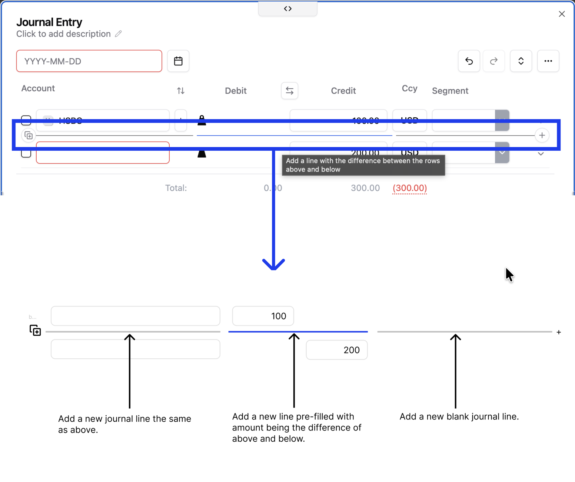
Task: Open the three-dot more options menu
Action: (x=548, y=61)
